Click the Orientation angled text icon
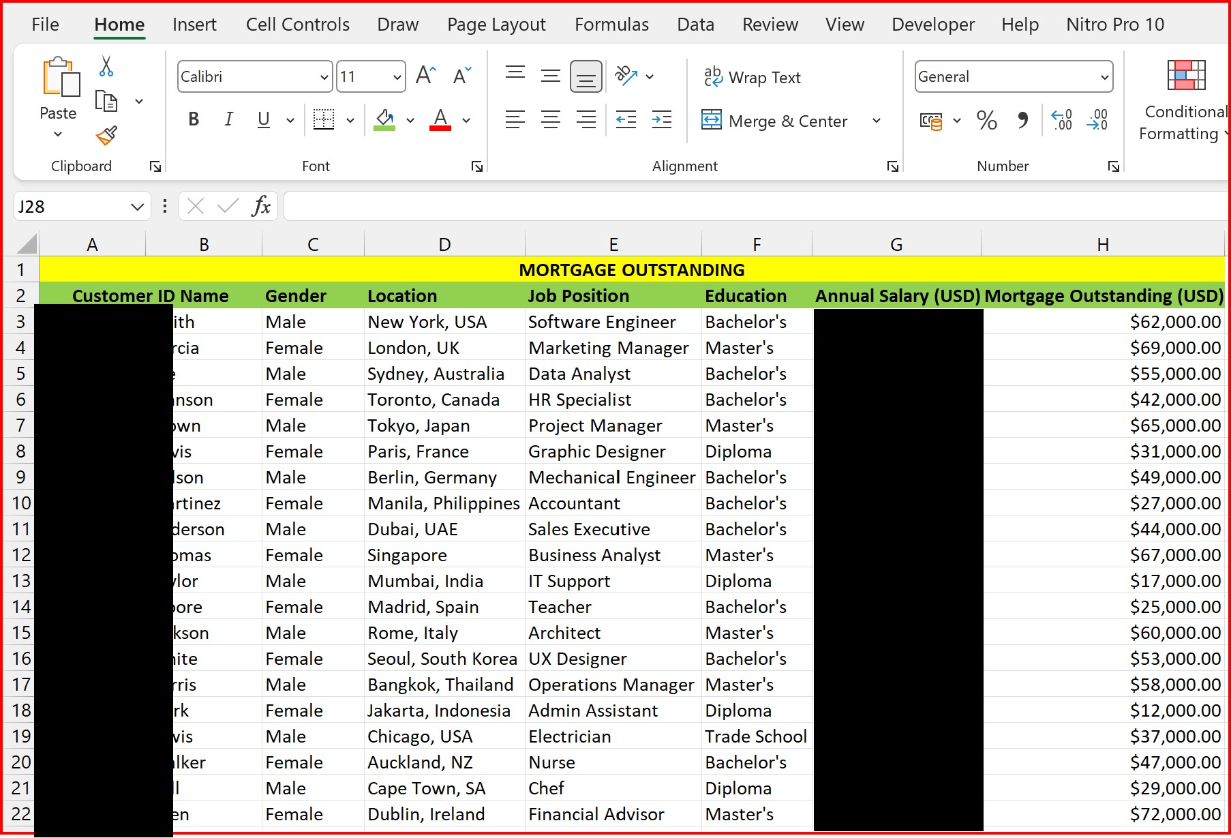This screenshot has height=838, width=1231. 626,76
